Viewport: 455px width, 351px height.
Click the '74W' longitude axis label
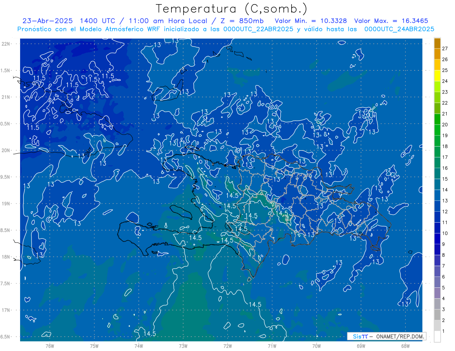pyautogui.click(x=139, y=346)
